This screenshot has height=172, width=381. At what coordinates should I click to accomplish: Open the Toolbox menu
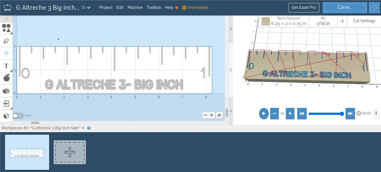[154, 7]
